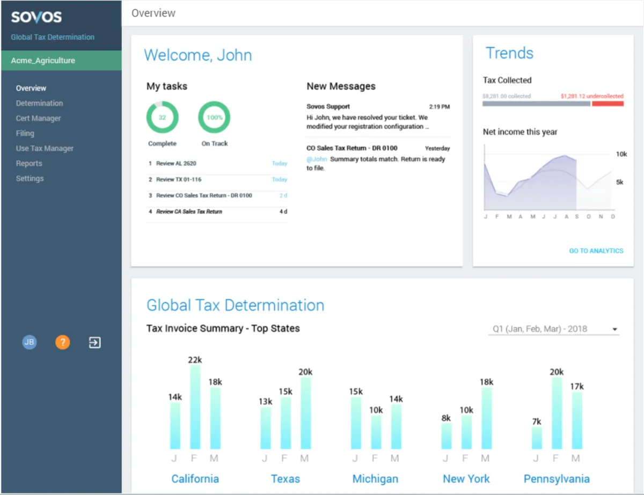Navigate to Filing in the sidebar
644x495 pixels.
point(25,133)
